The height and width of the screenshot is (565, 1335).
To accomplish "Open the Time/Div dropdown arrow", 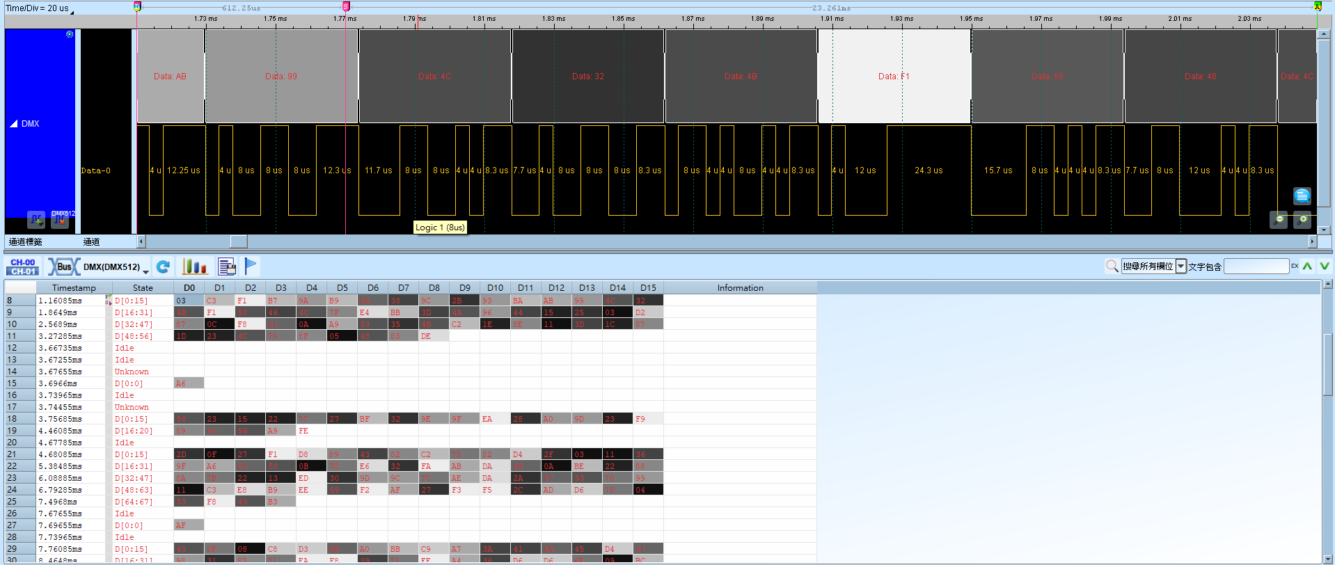I will pyautogui.click(x=72, y=12).
